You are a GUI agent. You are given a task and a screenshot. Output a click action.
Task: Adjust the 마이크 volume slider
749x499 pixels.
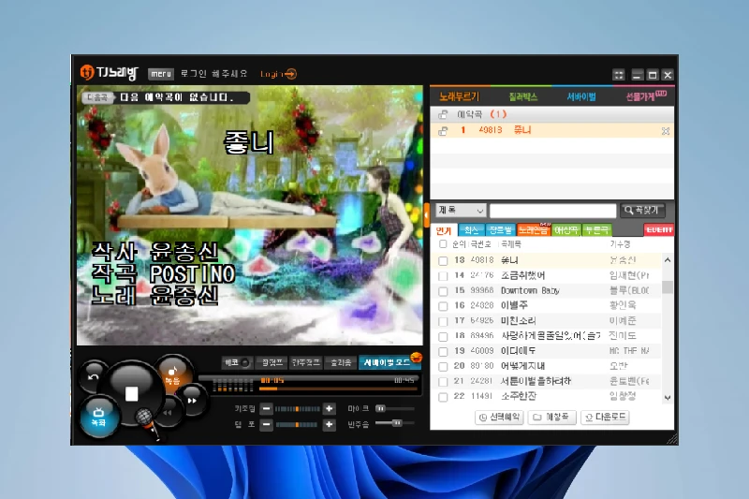point(394,409)
